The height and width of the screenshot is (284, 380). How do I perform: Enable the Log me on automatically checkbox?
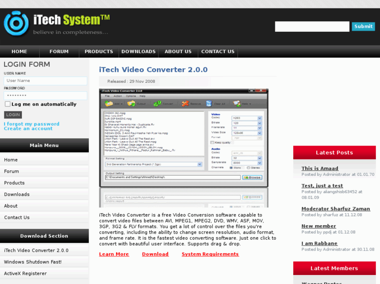pos(7,104)
